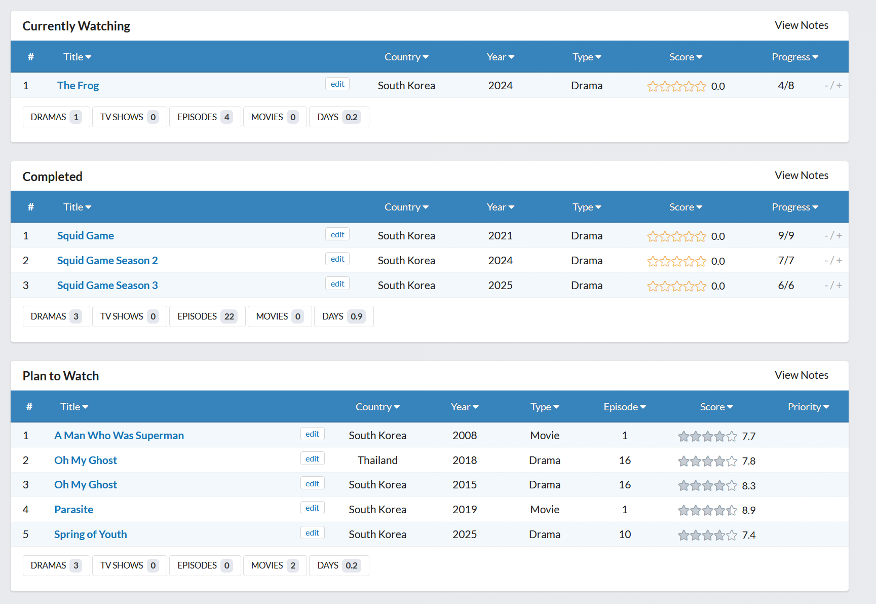Sort Plan to Watch by Country
The height and width of the screenshot is (604, 876).
[x=377, y=407]
